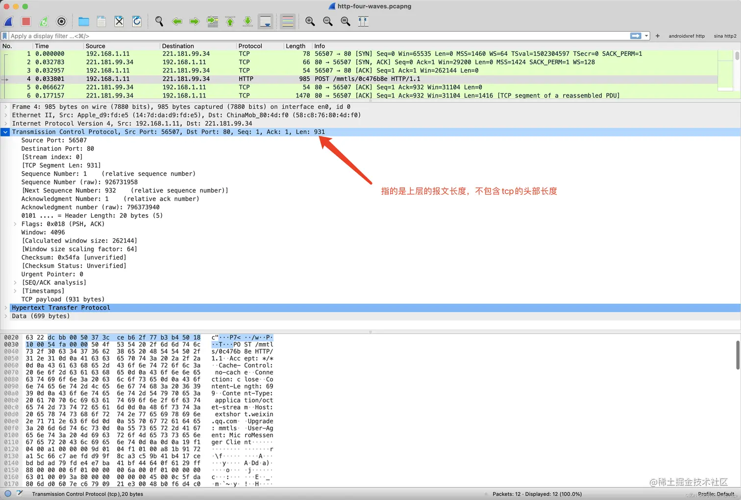The image size is (741, 500).
Task: Select the Source Port: 56507 field
Action: (x=54, y=140)
